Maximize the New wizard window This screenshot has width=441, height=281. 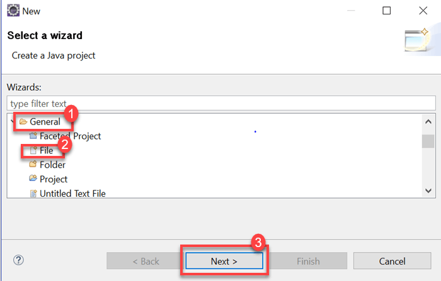tap(387, 11)
